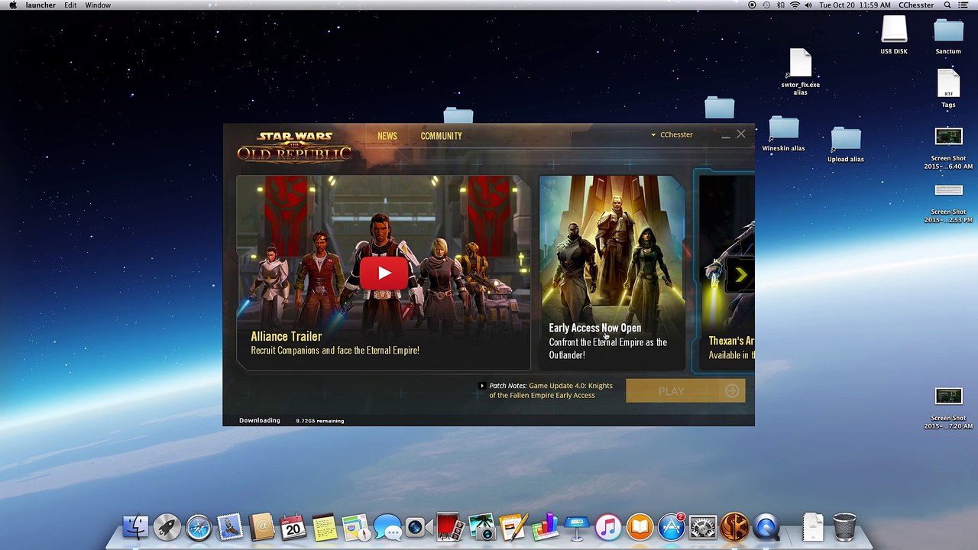The height and width of the screenshot is (550, 978).
Task: Click the greyed-out PLAY button
Action: 685,391
